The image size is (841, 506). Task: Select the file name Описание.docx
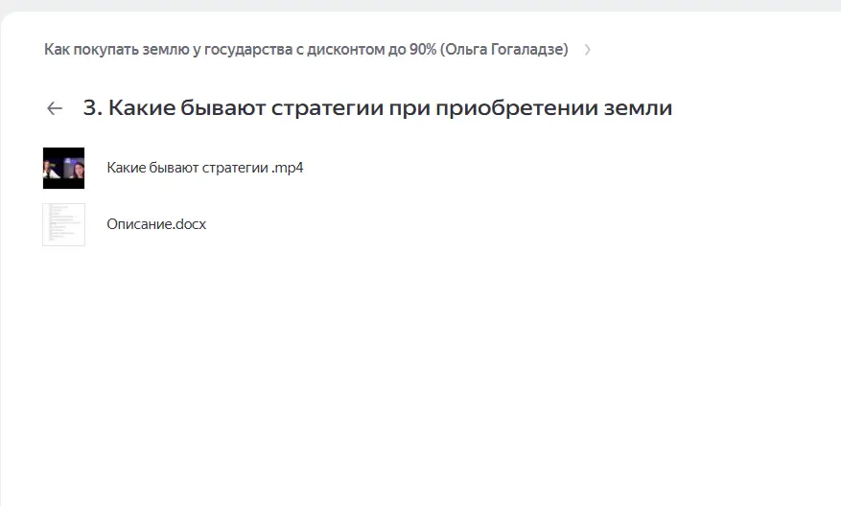tap(156, 224)
